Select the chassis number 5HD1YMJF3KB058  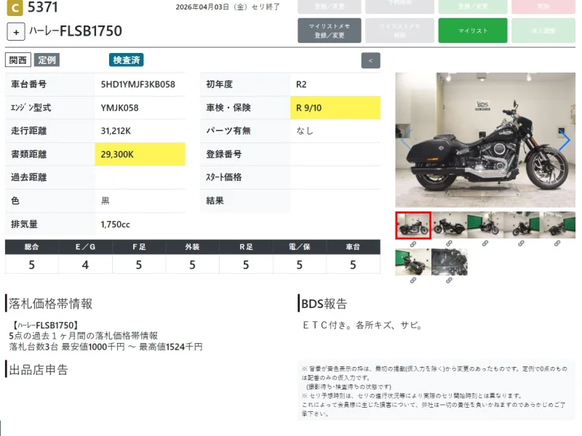tap(137, 84)
